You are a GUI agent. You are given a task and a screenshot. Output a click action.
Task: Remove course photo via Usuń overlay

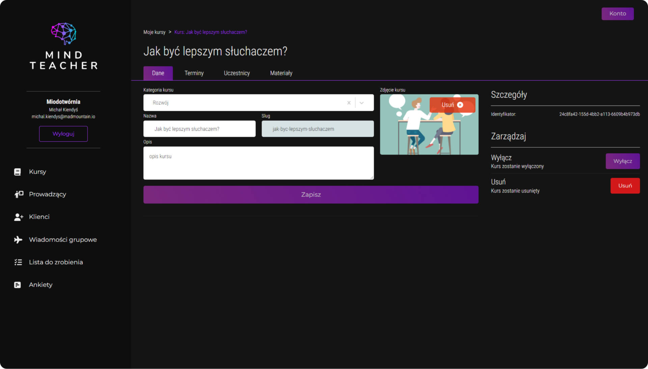pyautogui.click(x=452, y=105)
